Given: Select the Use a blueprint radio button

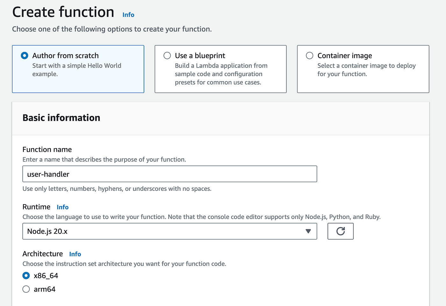Looking at the screenshot, I should [x=167, y=56].
